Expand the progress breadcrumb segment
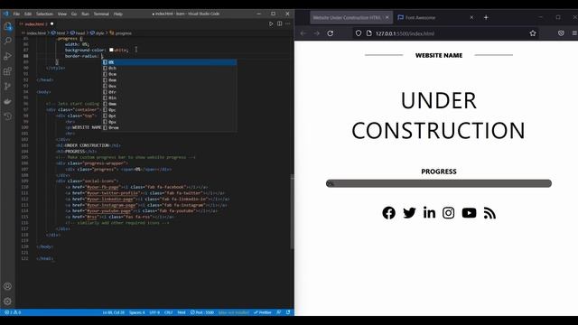 [x=120, y=33]
